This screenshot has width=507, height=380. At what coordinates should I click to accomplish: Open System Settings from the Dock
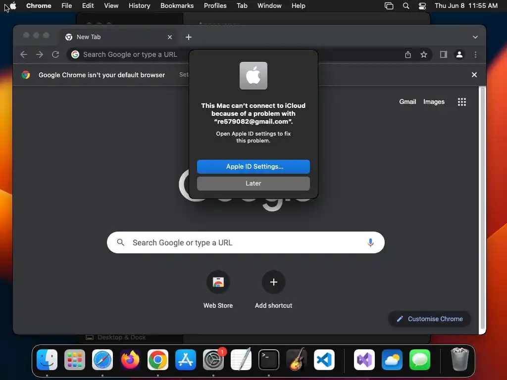[213, 360]
